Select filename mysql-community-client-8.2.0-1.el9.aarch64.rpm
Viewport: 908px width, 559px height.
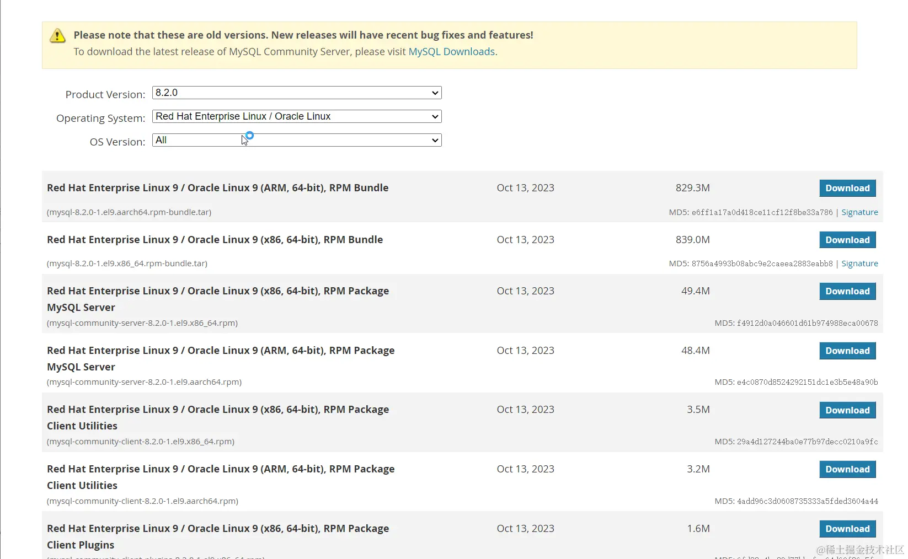click(142, 501)
